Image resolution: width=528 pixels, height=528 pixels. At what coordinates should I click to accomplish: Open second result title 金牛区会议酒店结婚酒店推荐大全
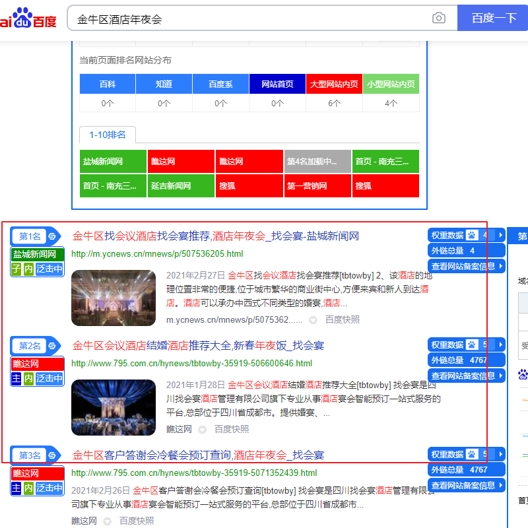[x=198, y=345]
